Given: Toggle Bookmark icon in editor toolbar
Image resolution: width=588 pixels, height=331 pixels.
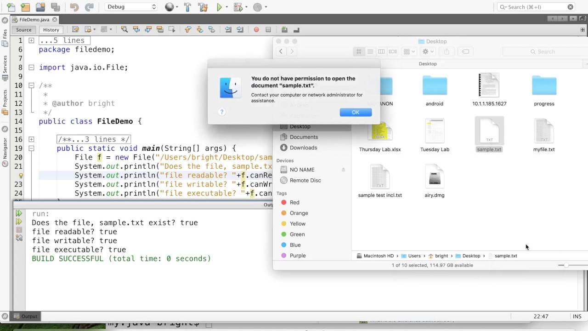Looking at the screenshot, I should point(212,29).
